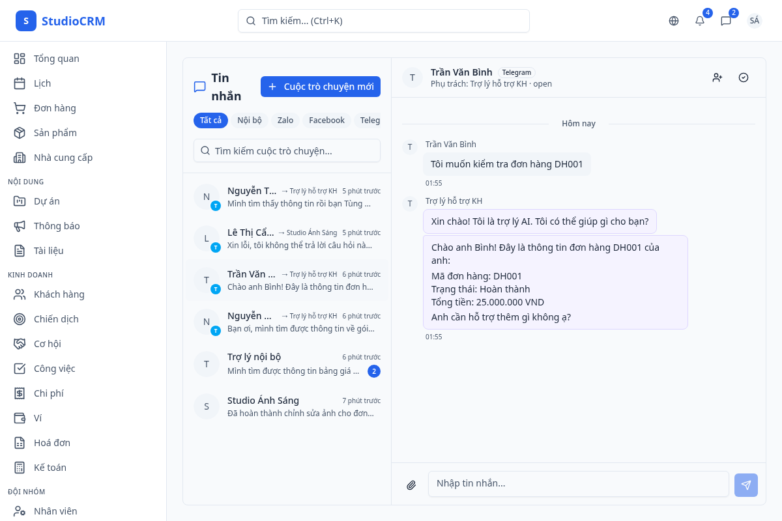Click Cuộc trò chuyện mới button

click(321, 87)
